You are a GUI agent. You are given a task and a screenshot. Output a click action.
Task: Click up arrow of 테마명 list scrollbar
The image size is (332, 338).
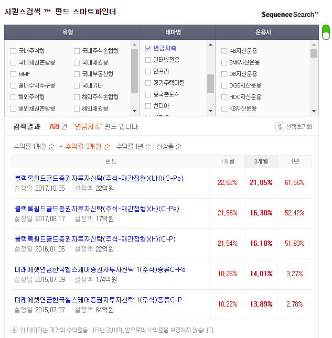[210, 45]
